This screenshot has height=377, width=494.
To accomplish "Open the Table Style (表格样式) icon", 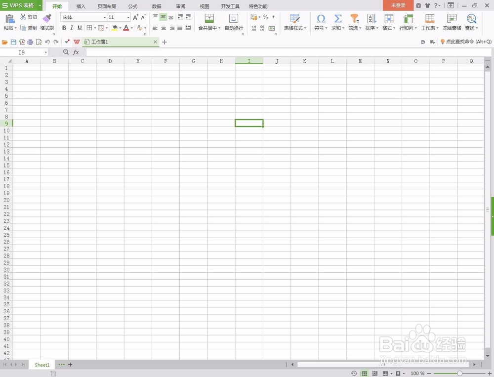I will [295, 19].
